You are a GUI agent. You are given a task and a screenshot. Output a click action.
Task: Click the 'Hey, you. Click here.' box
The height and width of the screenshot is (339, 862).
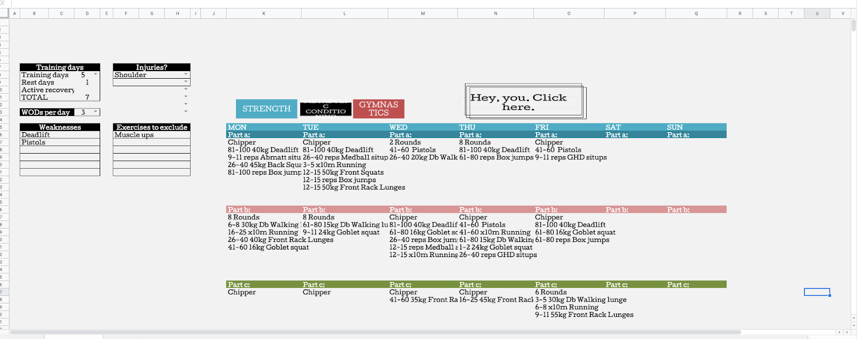tap(525, 101)
